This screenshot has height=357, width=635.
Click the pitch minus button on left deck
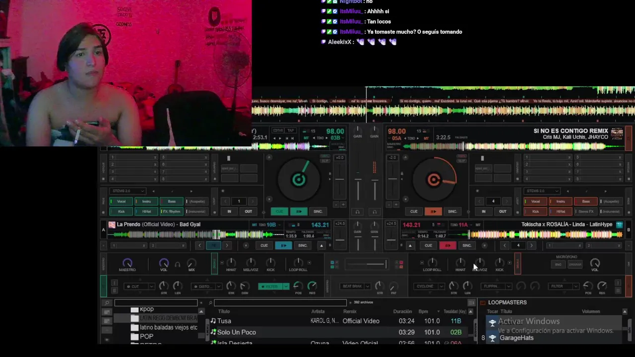(336, 204)
